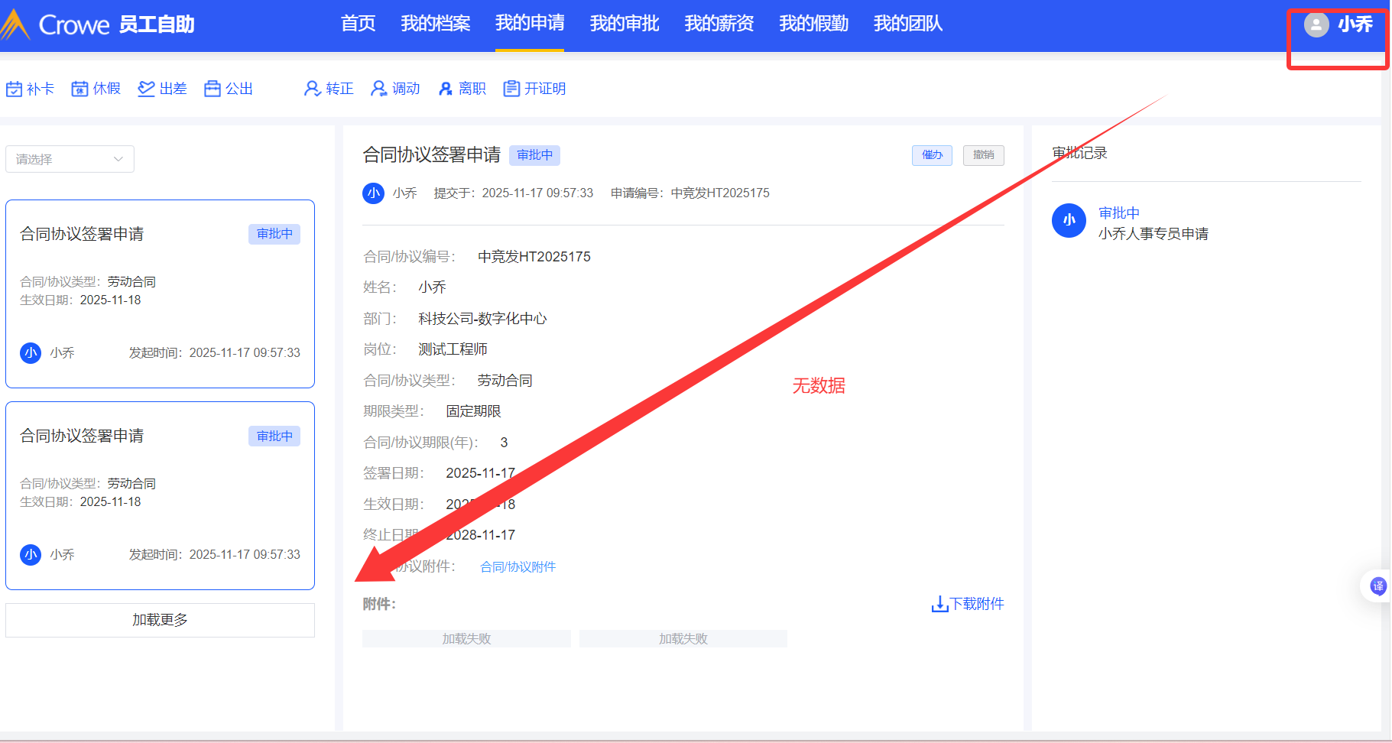This screenshot has width=1392, height=743.
Task: Click the 休假 leave calendar icon
Action: pos(79,89)
